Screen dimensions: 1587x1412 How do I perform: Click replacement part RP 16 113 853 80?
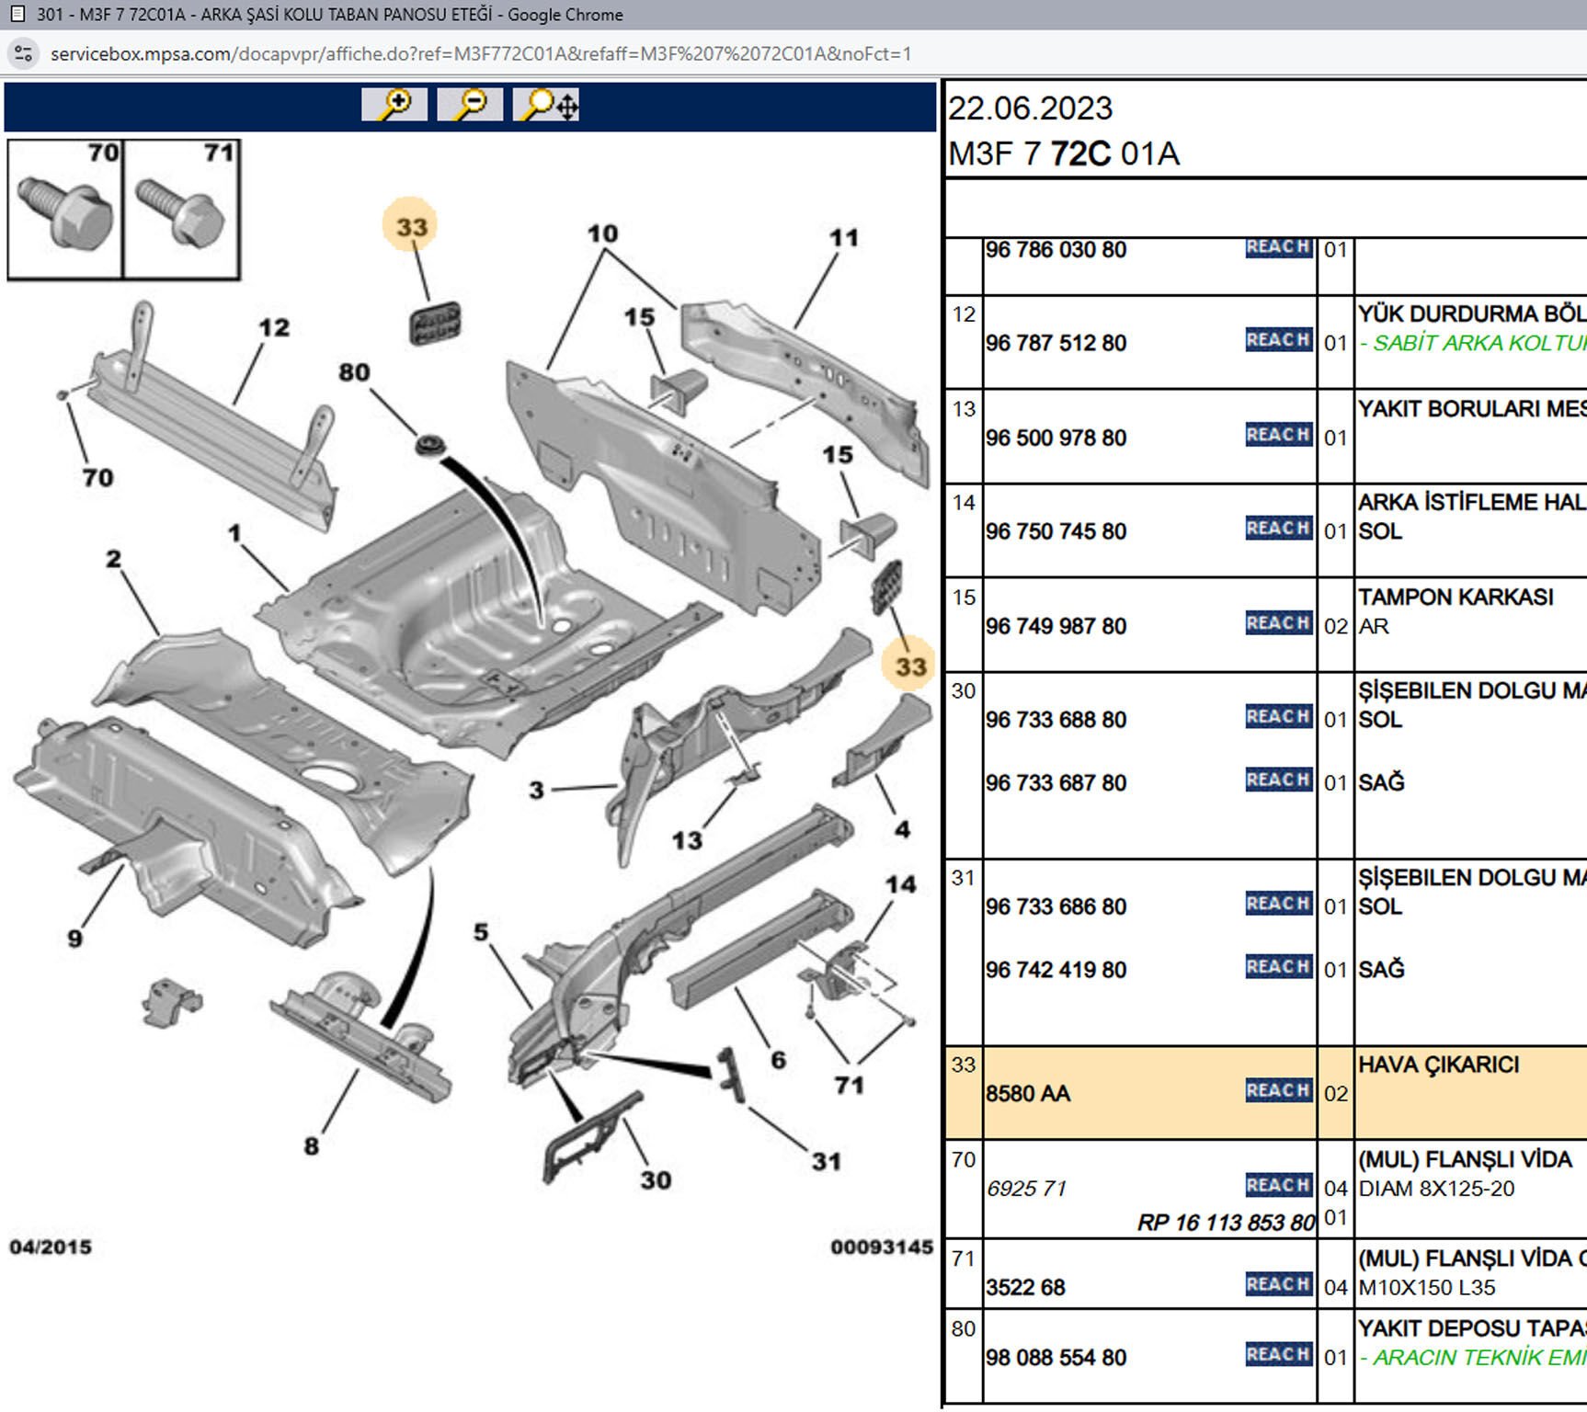(1226, 1223)
